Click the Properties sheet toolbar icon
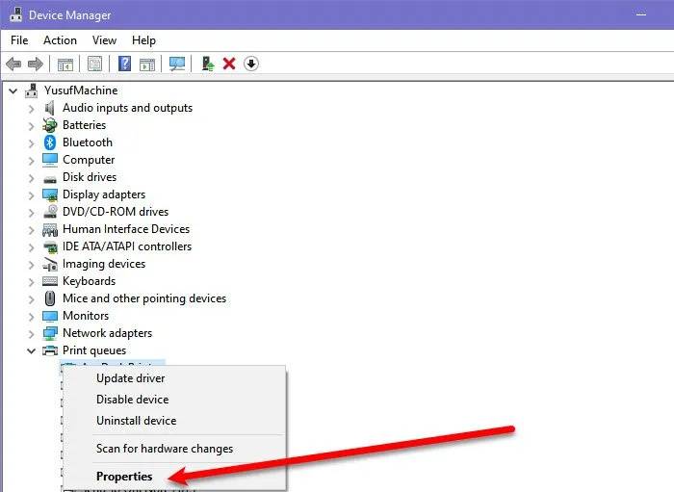This screenshot has width=674, height=492. tap(95, 64)
